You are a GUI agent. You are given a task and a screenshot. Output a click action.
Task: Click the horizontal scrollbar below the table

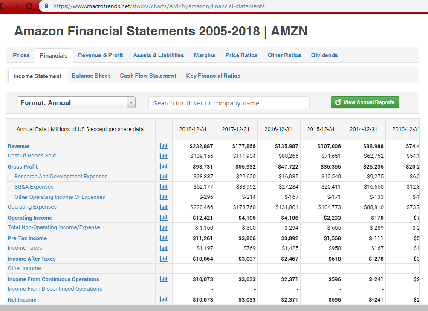click(213, 308)
